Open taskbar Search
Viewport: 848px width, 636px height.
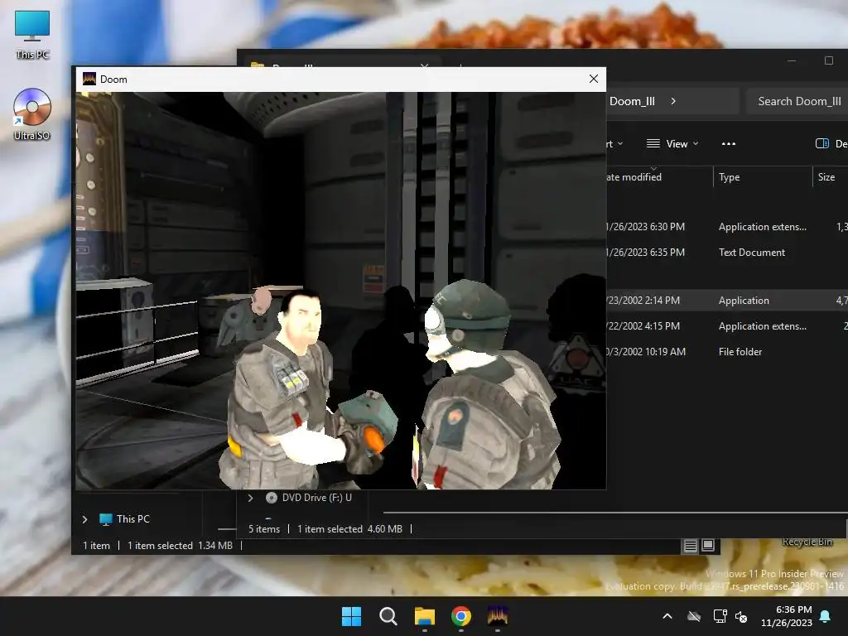388,616
